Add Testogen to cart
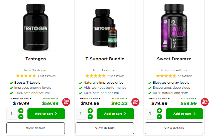 (x=46, y=114)
